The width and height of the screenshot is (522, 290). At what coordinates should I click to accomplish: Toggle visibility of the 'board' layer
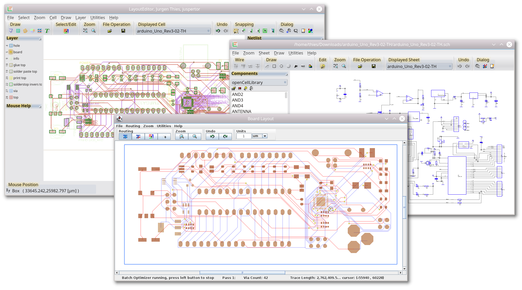point(11,52)
